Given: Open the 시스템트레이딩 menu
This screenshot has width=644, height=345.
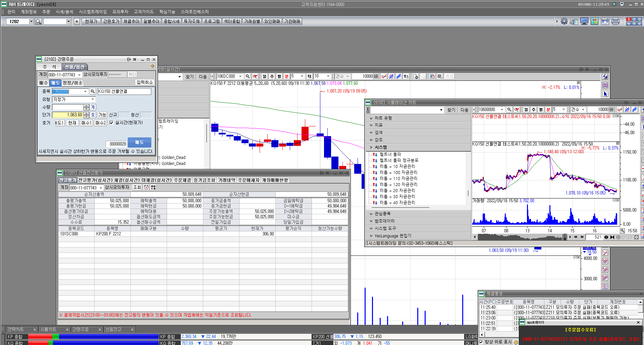Looking at the screenshot, I should 93,12.
